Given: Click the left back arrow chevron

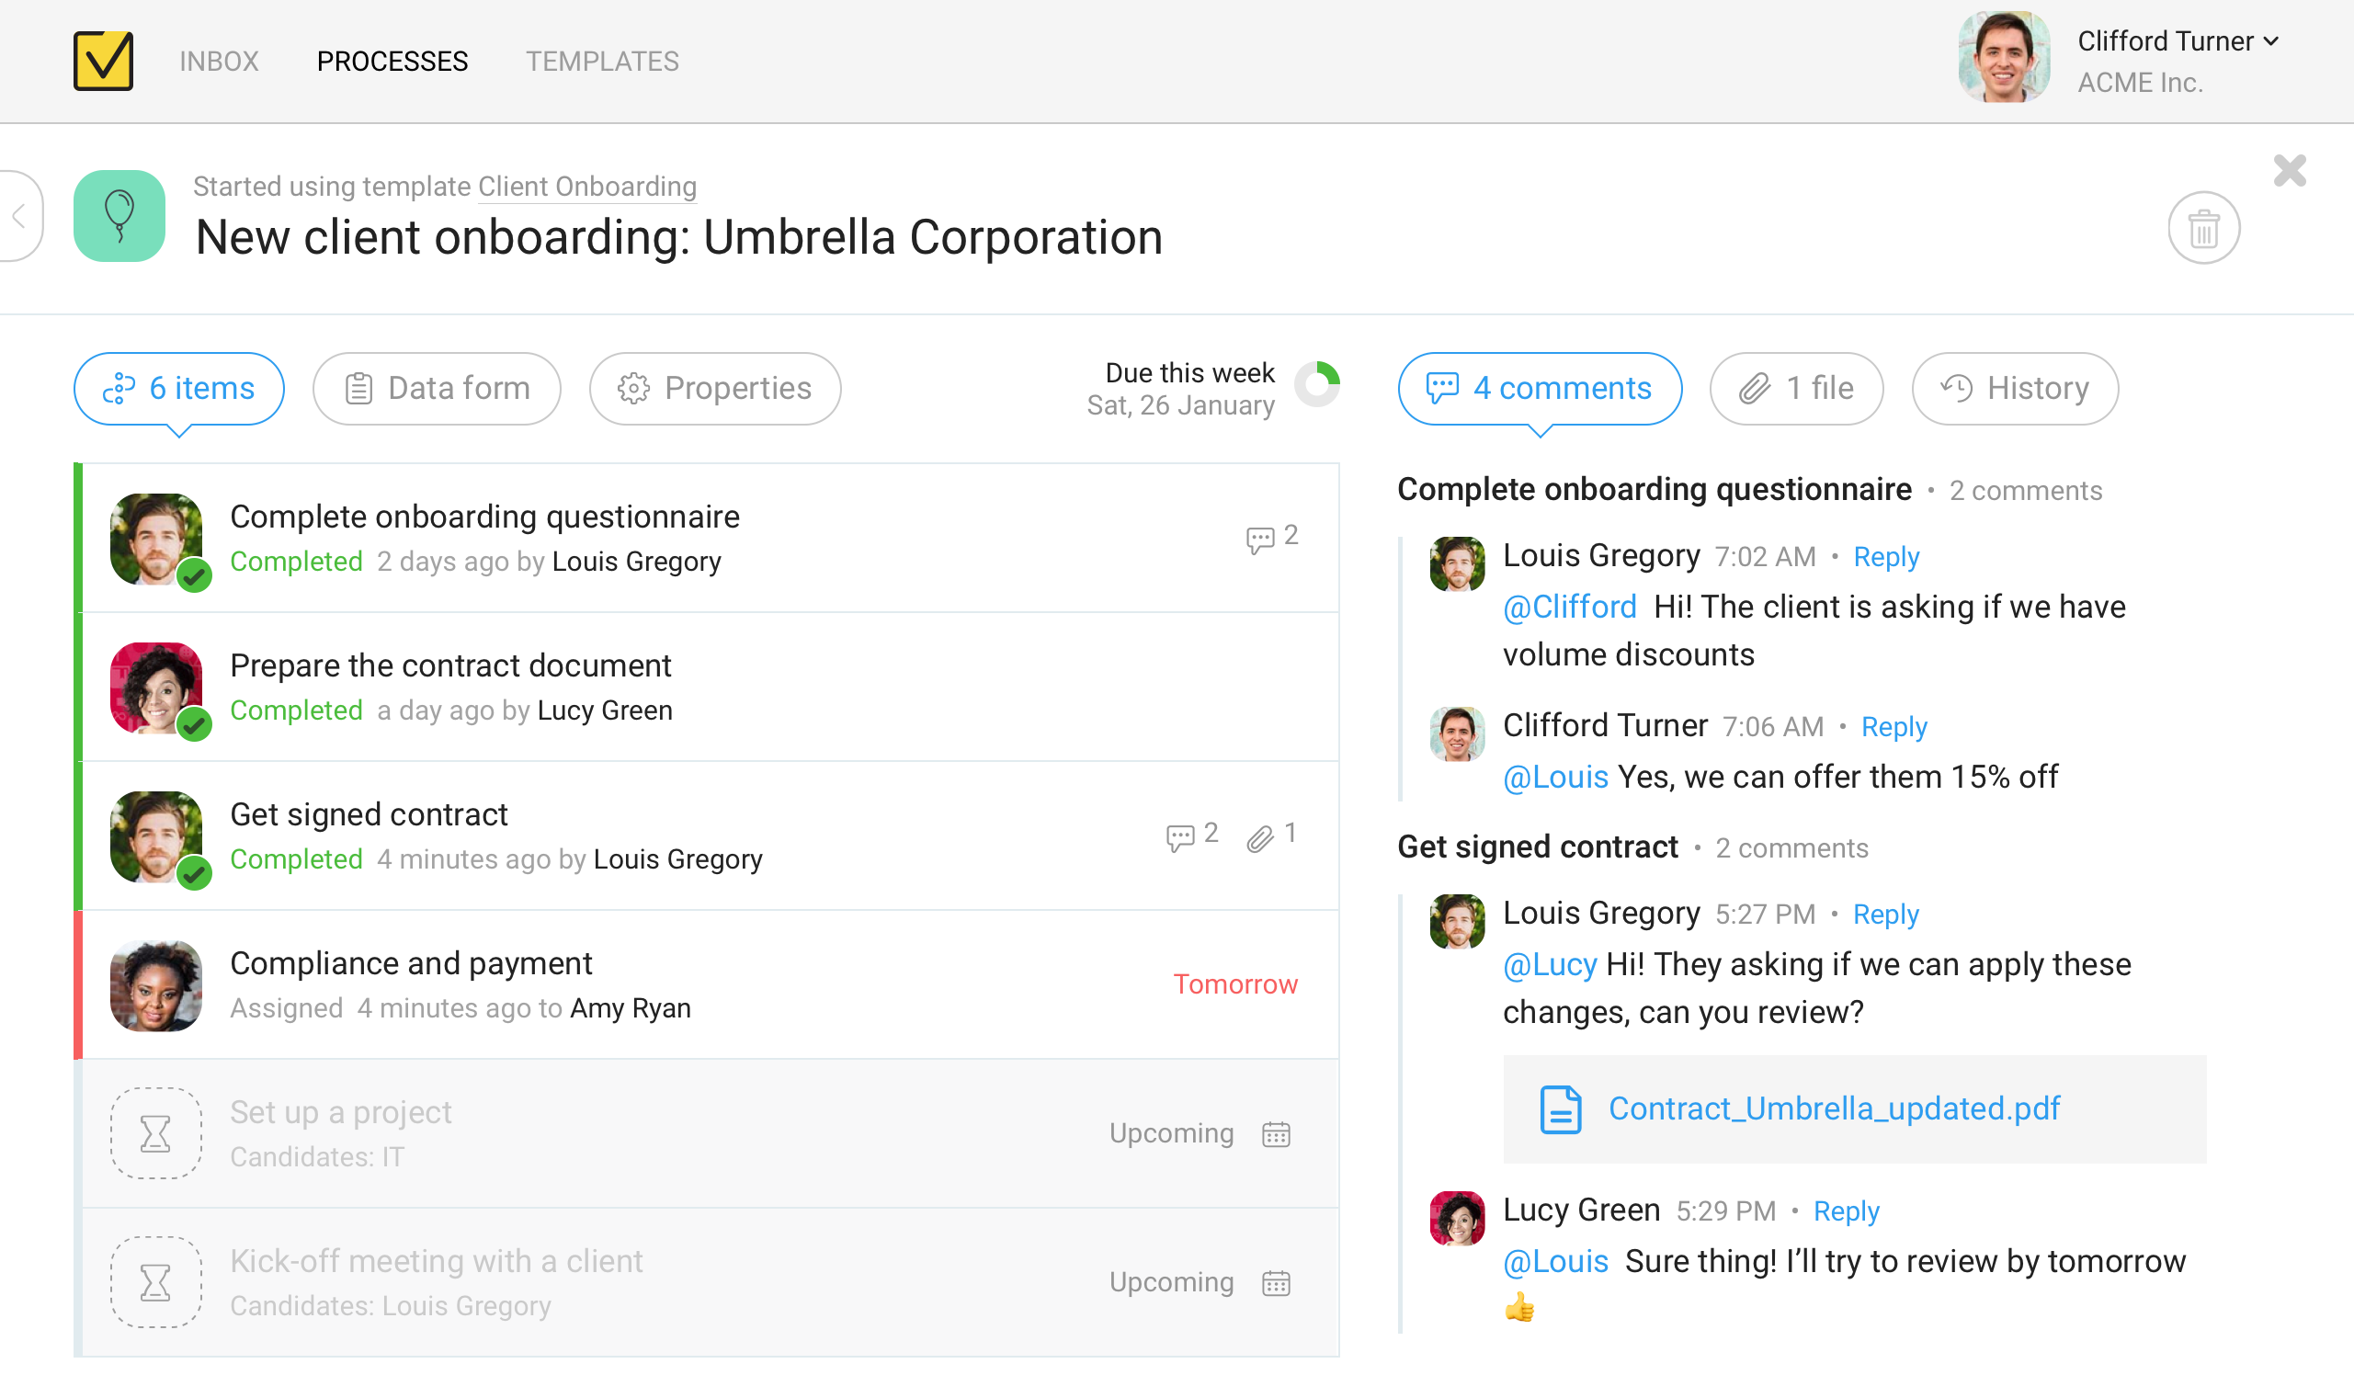Looking at the screenshot, I should point(18,216).
